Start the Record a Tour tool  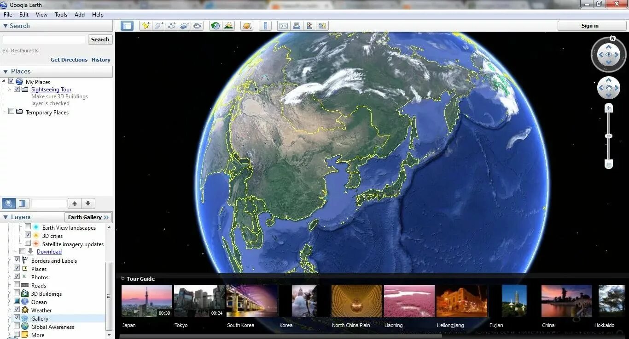point(198,25)
